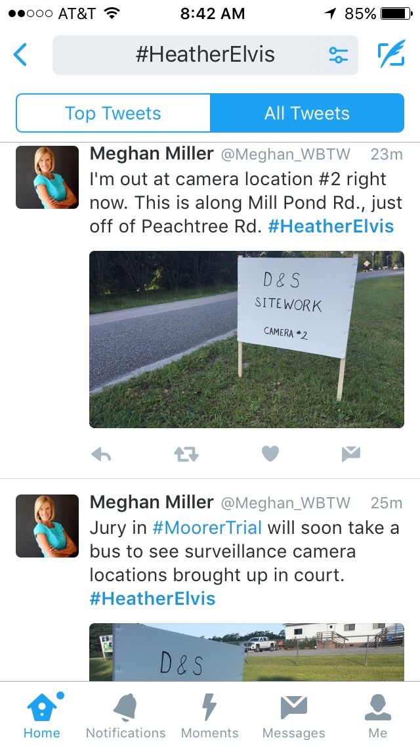Open search filter settings icon
420x746 pixels.
point(338,55)
